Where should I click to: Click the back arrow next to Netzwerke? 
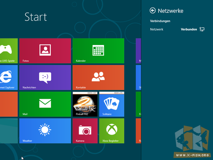tap(153, 10)
